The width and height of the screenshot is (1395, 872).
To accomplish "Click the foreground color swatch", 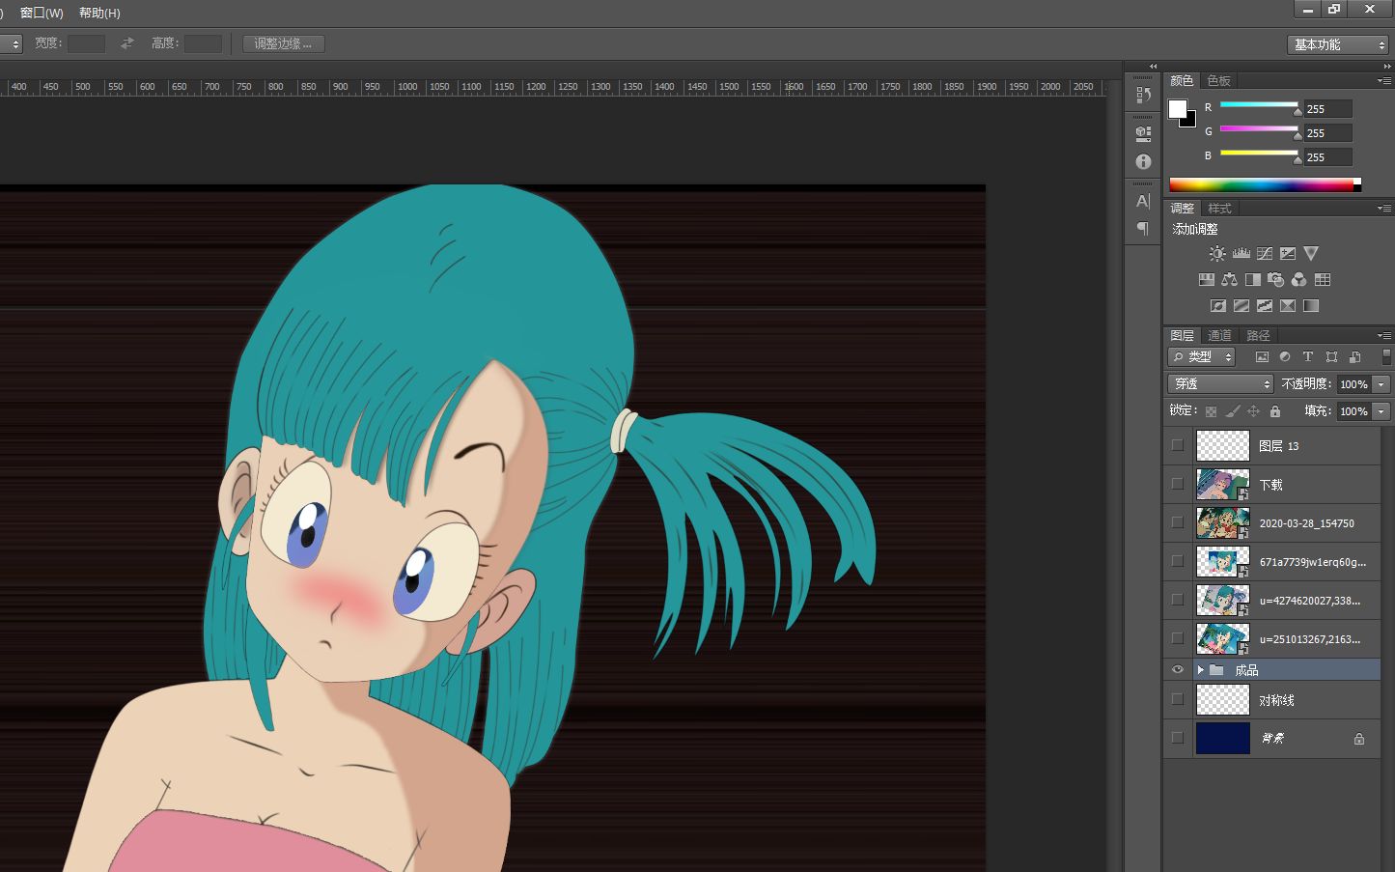I will (1178, 109).
